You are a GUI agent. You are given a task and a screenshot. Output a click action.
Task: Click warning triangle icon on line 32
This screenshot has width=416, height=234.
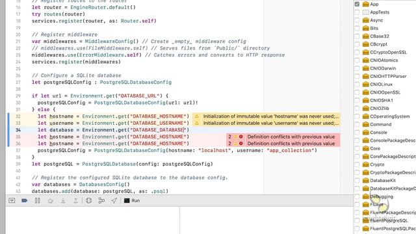(197, 116)
